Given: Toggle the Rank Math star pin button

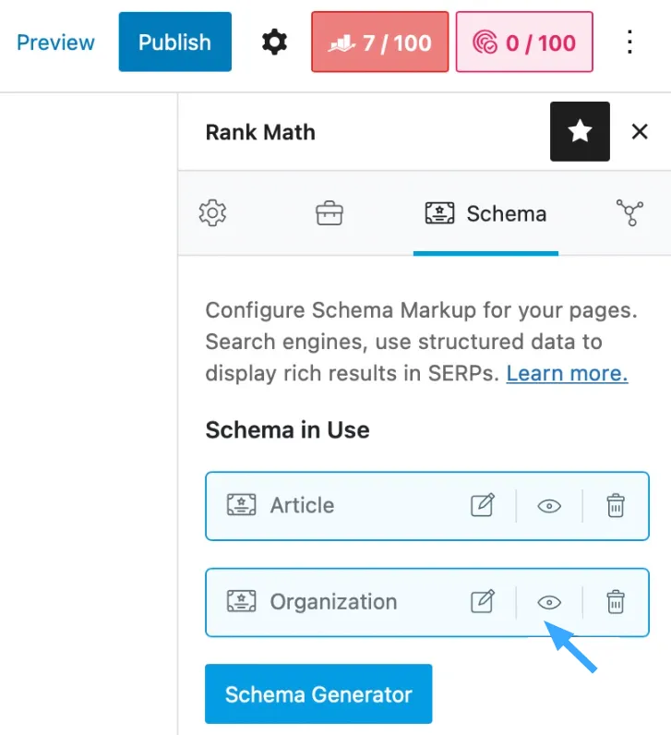Looking at the screenshot, I should pos(580,131).
